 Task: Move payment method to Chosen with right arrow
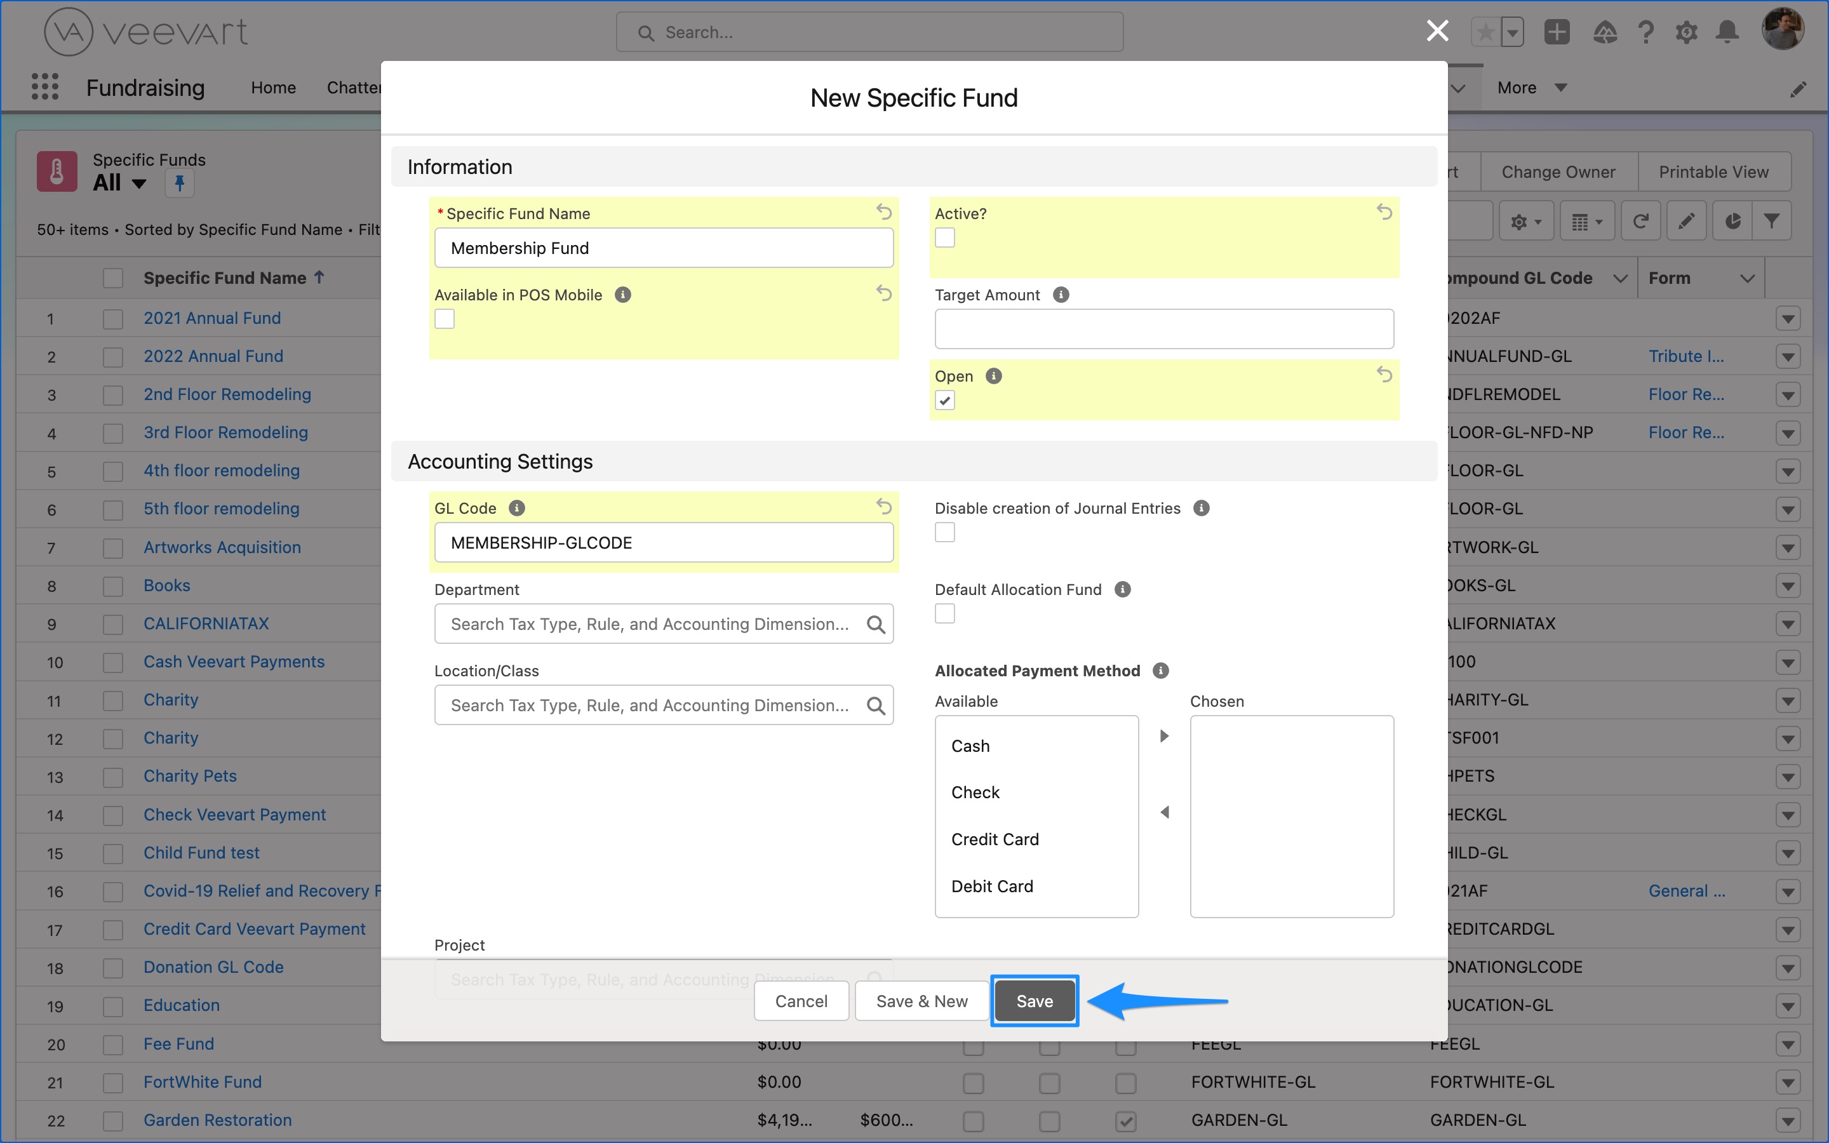click(1163, 735)
